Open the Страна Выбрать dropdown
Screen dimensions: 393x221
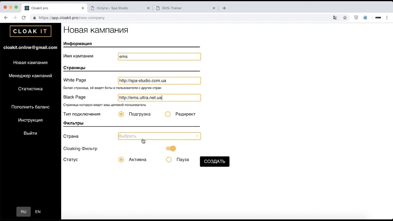pos(159,136)
